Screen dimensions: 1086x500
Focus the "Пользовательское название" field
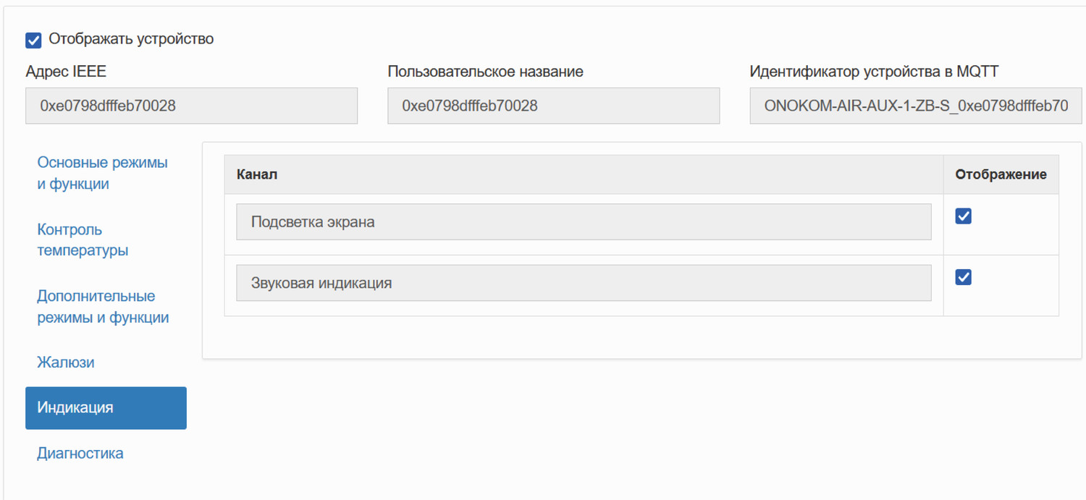[553, 106]
